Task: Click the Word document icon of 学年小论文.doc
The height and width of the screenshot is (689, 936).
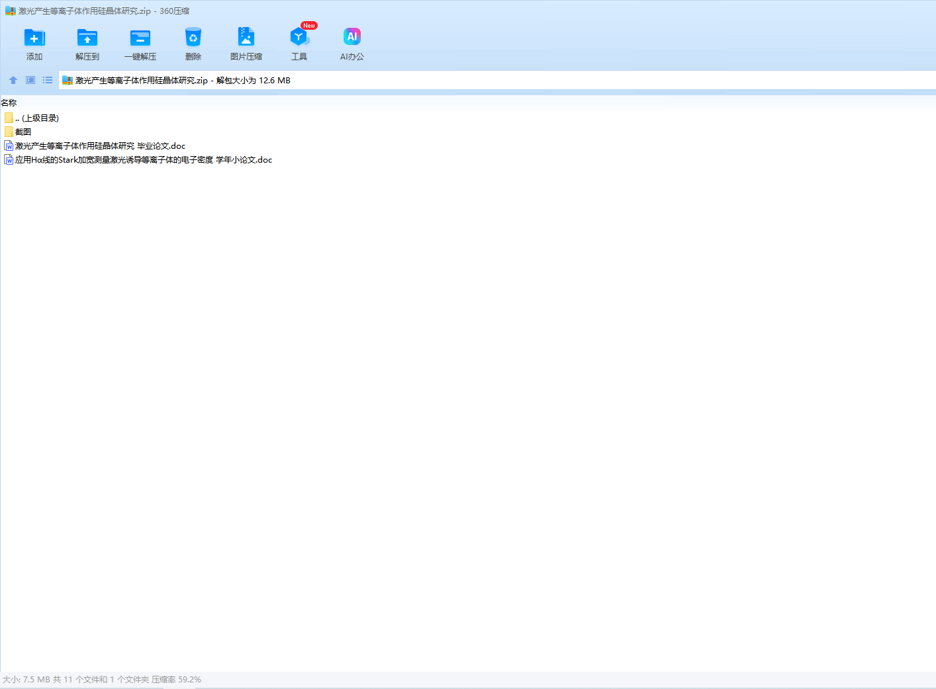Action: pyautogui.click(x=9, y=159)
